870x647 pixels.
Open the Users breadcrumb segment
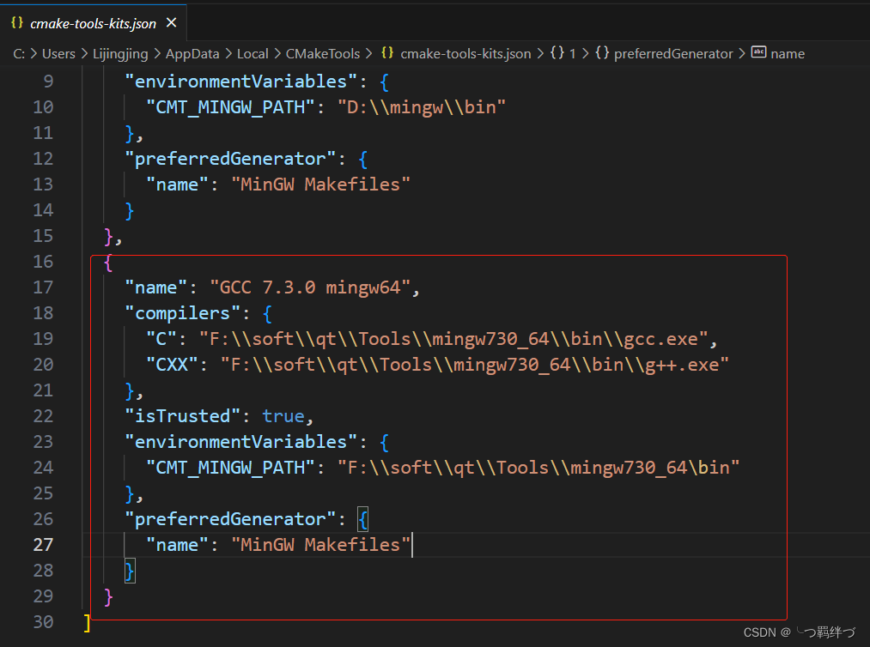[x=58, y=54]
